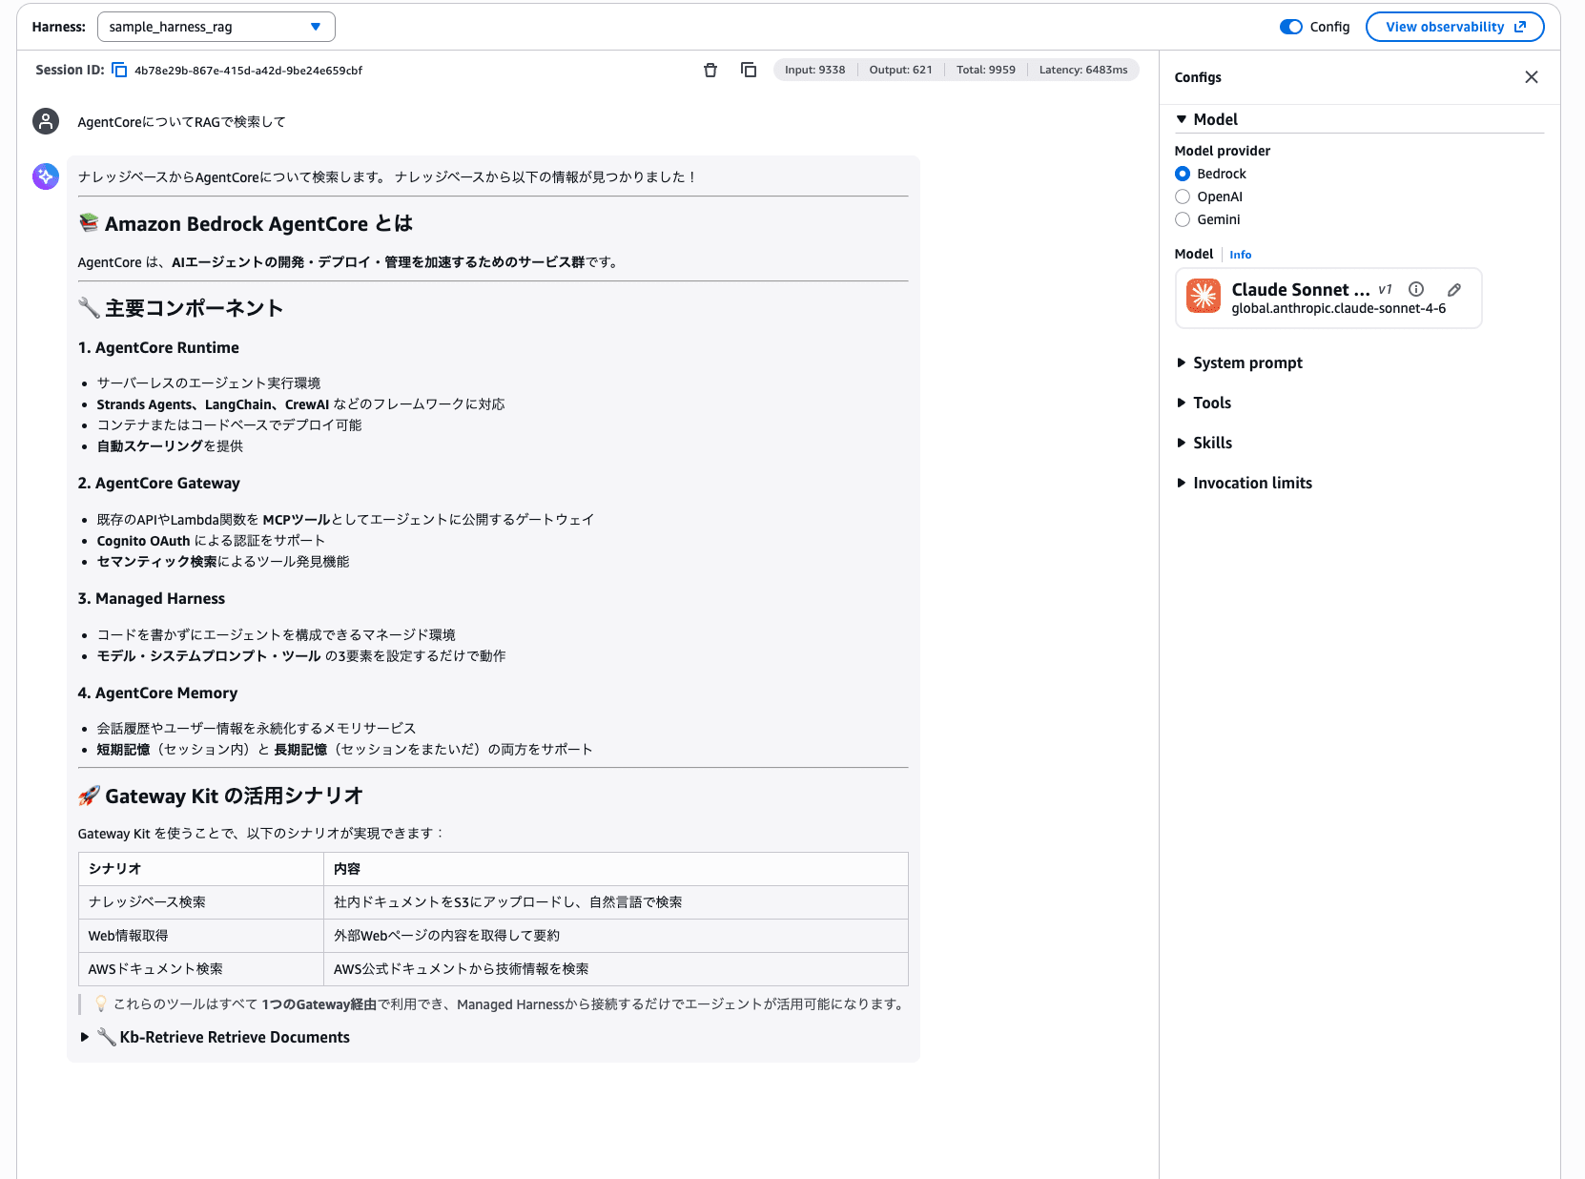Select Gemini model provider
This screenshot has height=1179, width=1585.
tap(1183, 219)
